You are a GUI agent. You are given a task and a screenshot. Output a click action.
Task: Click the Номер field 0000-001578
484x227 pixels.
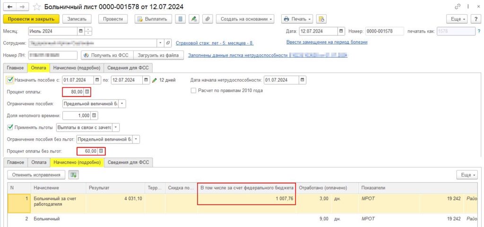click(385, 31)
